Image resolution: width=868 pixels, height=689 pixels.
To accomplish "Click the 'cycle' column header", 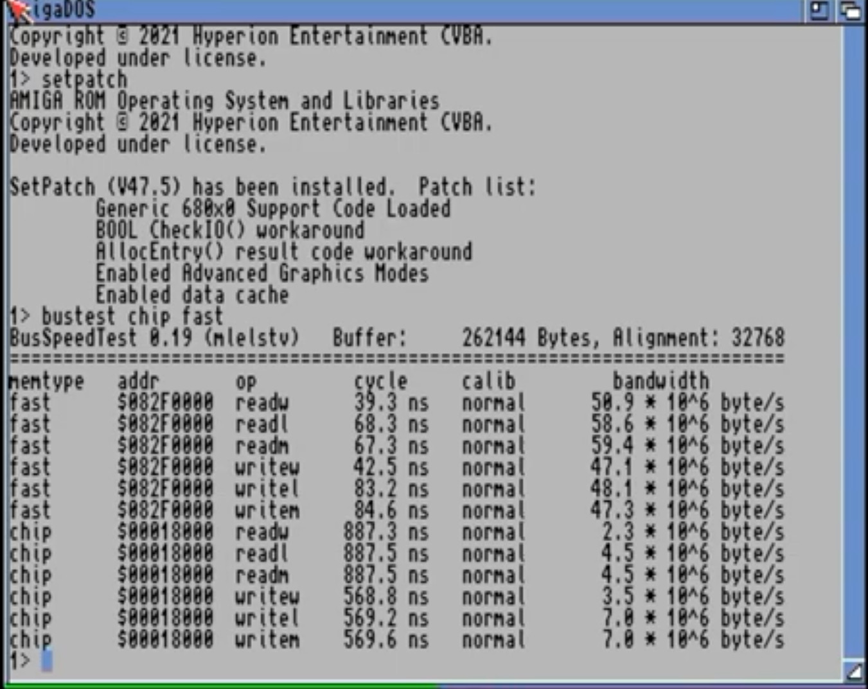I will [x=380, y=381].
